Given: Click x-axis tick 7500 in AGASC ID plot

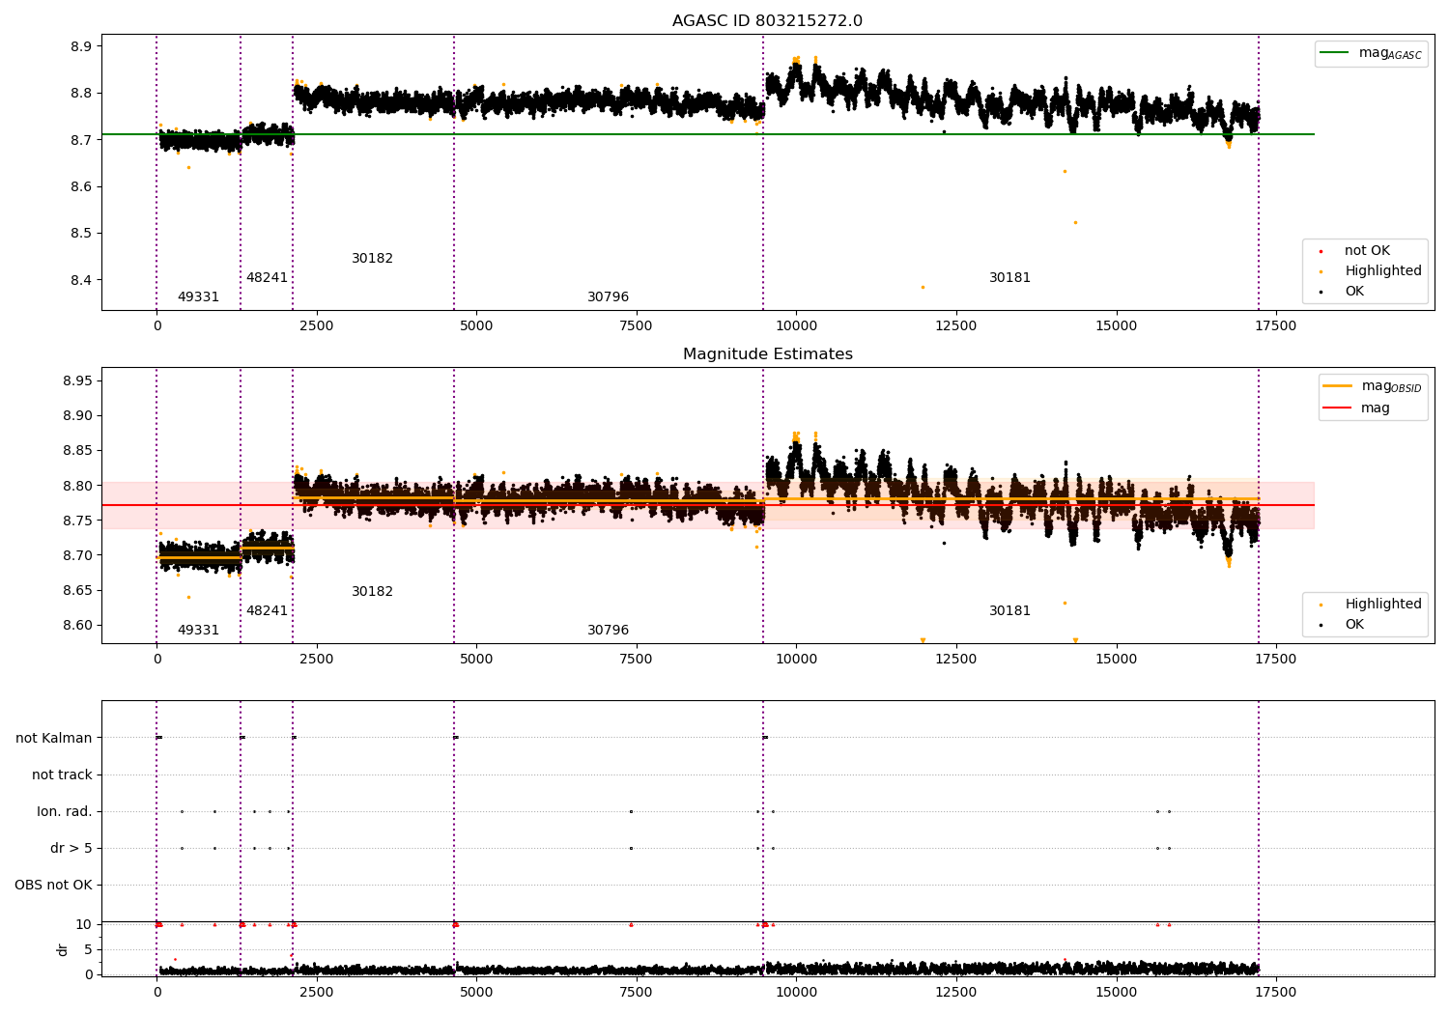Looking at the screenshot, I should tap(636, 326).
